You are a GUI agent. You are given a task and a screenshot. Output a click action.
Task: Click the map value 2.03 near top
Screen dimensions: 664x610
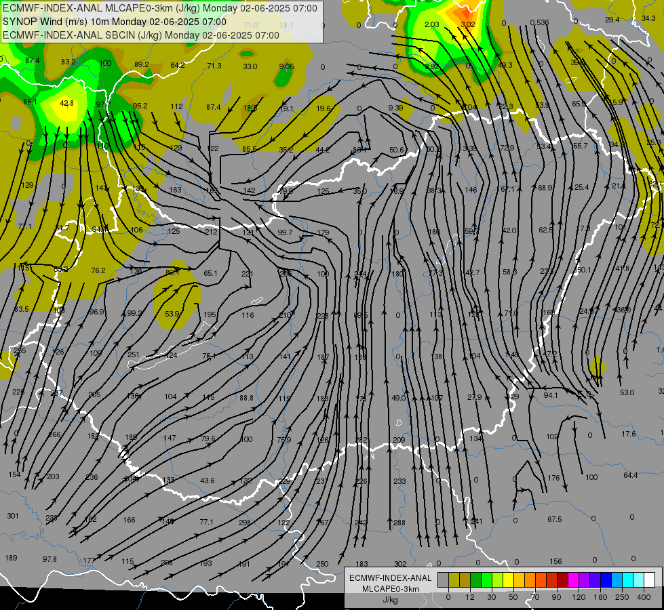tap(432, 24)
